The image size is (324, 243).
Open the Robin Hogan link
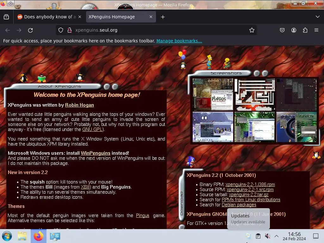[x=79, y=105]
